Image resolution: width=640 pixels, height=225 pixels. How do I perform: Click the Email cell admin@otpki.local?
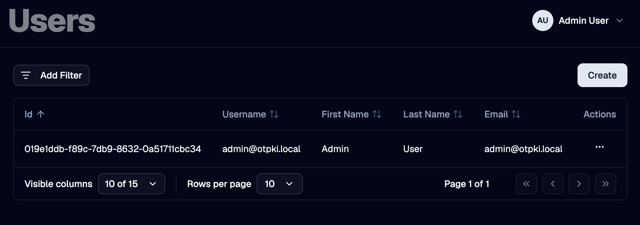click(x=523, y=149)
